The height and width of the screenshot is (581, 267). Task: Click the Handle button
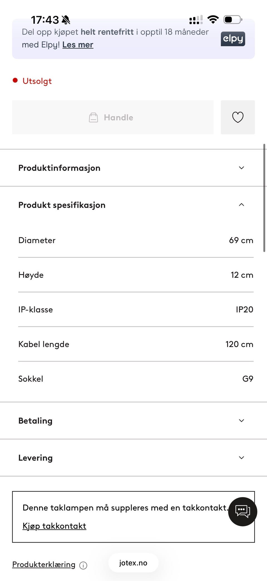pyautogui.click(x=113, y=117)
